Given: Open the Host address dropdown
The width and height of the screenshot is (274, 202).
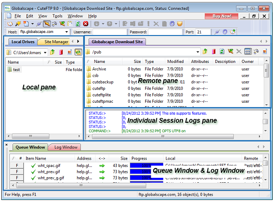Looking at the screenshot, I should tap(67, 32).
